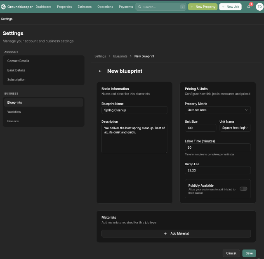Save the new blueprint
This screenshot has height=259, width=264.
249,253
